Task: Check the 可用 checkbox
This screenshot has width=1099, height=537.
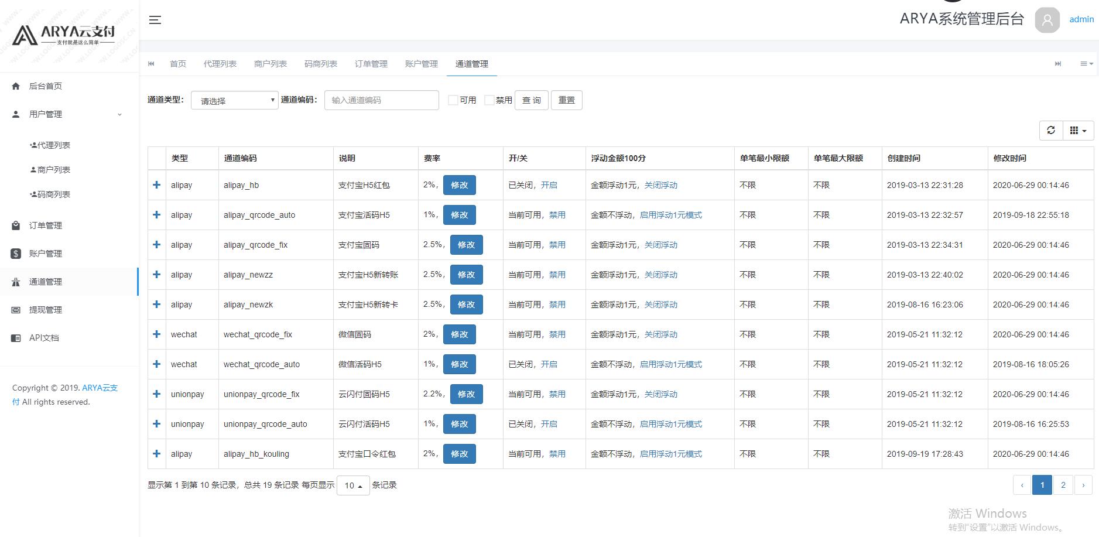Action: [451, 100]
